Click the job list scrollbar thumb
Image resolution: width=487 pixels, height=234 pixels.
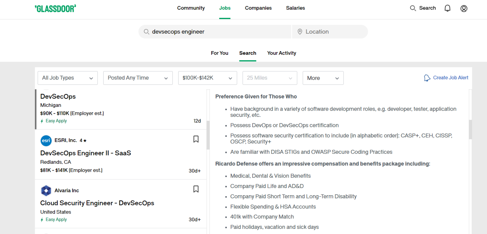[208, 135]
